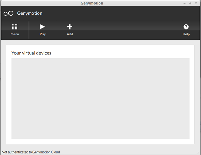Open the Menu grid icon
This screenshot has width=201, height=155.
point(14,27)
